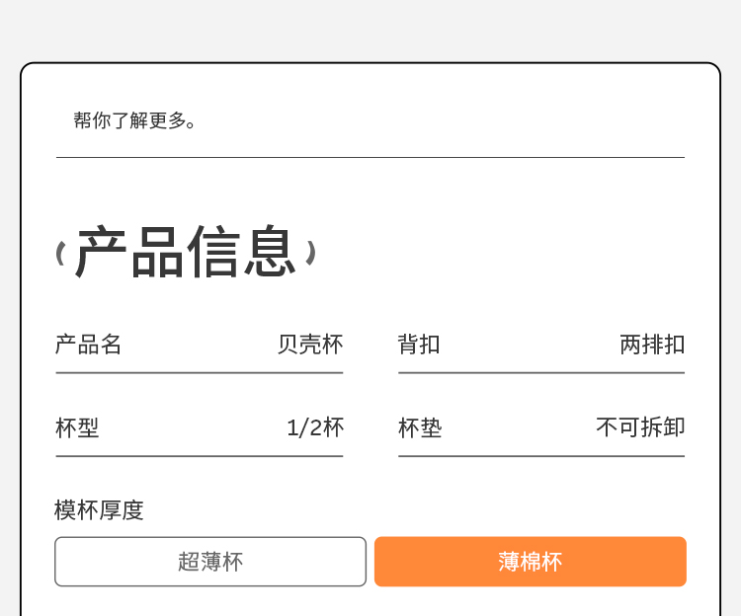Click the left bracket before 产品信息

(60, 254)
